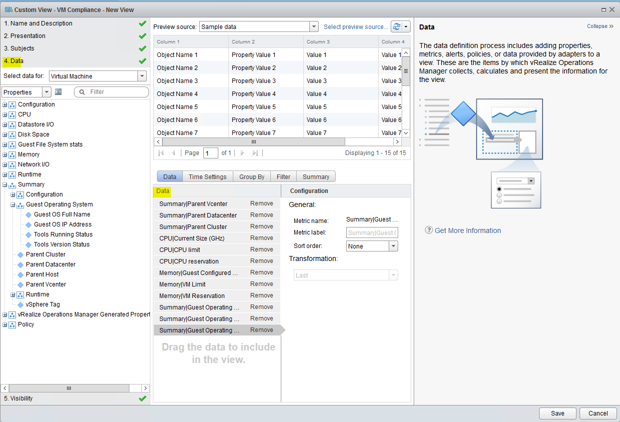
Task: Remove CPU|CPU limit from the data list
Action: pos(262,249)
